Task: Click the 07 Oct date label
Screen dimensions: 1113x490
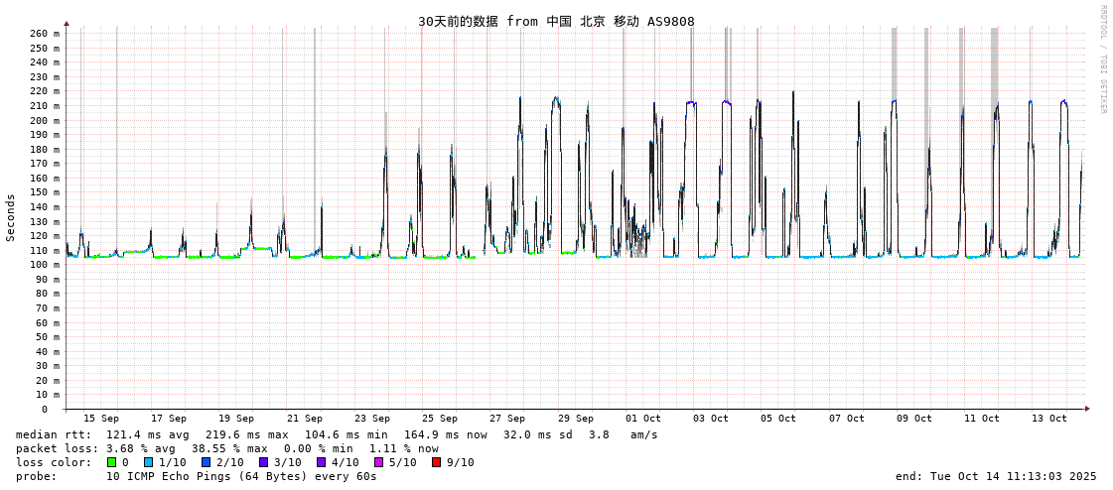Action: click(847, 419)
